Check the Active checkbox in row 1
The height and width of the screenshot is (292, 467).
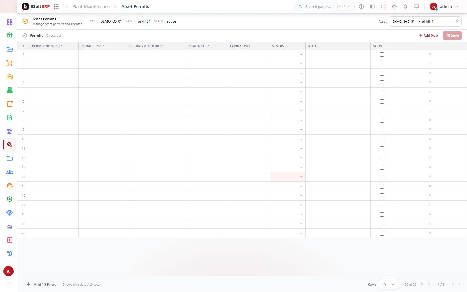[382, 55]
